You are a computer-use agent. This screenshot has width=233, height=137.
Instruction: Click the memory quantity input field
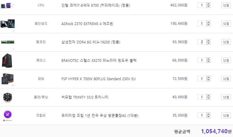coord(202,42)
